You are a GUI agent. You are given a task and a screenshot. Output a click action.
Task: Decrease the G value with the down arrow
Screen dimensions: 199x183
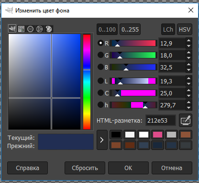(189, 58)
